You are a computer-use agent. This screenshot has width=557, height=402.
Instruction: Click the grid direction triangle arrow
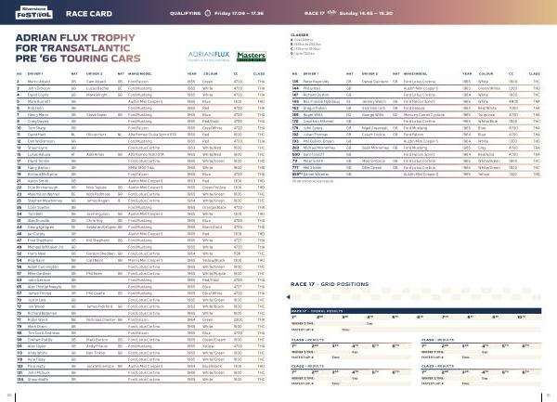point(289,297)
